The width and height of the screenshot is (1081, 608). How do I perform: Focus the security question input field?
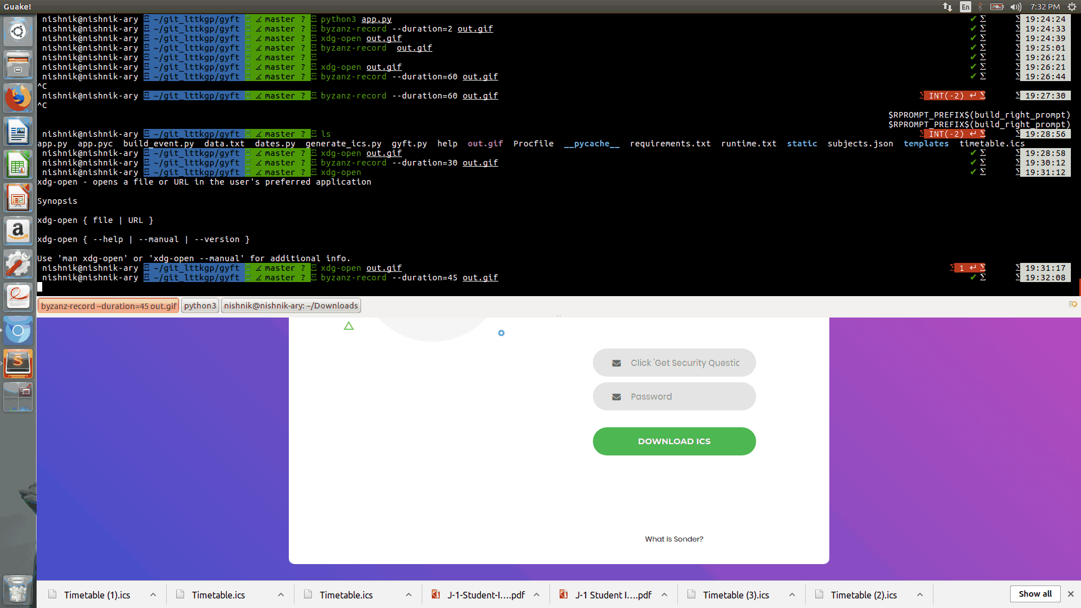tap(674, 363)
